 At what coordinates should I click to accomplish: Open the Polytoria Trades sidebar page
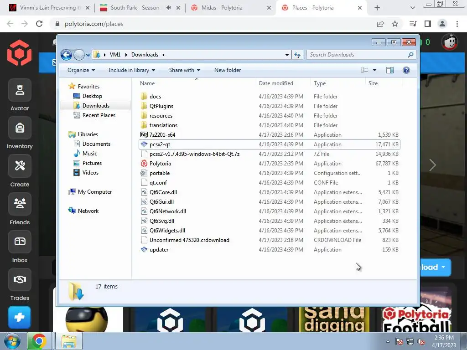click(20, 285)
